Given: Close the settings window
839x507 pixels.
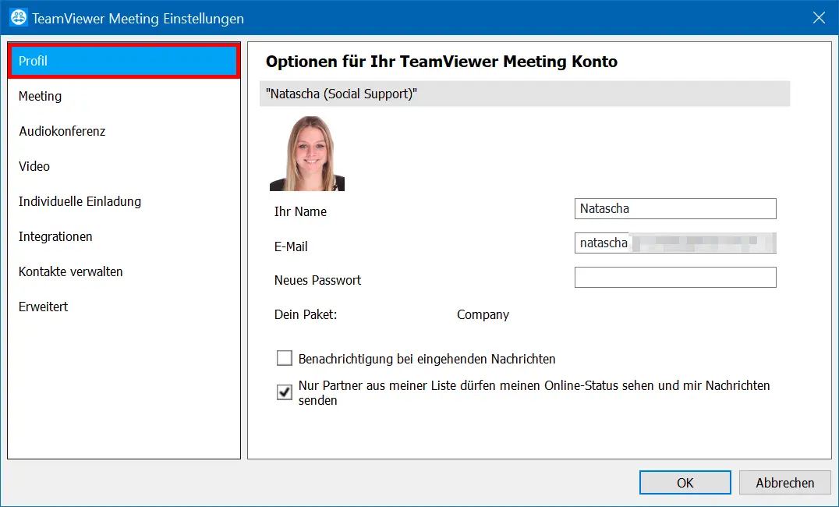Looking at the screenshot, I should click(819, 18).
